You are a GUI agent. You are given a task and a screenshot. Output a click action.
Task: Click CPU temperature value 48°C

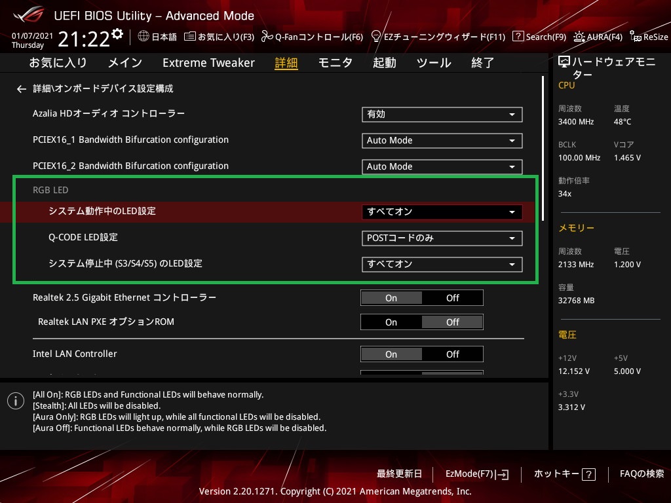pyautogui.click(x=623, y=122)
